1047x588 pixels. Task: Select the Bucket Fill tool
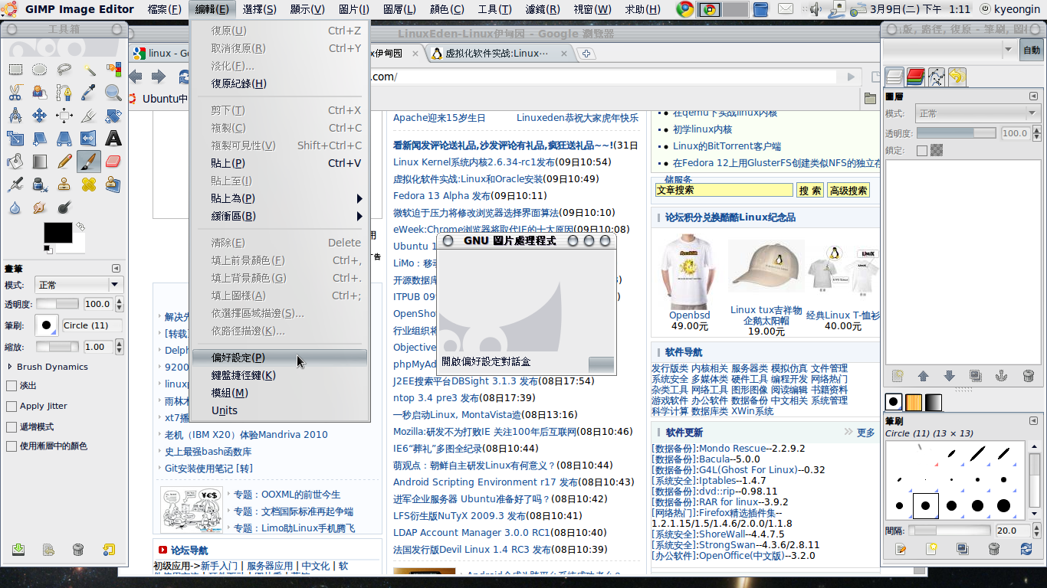click(15, 162)
